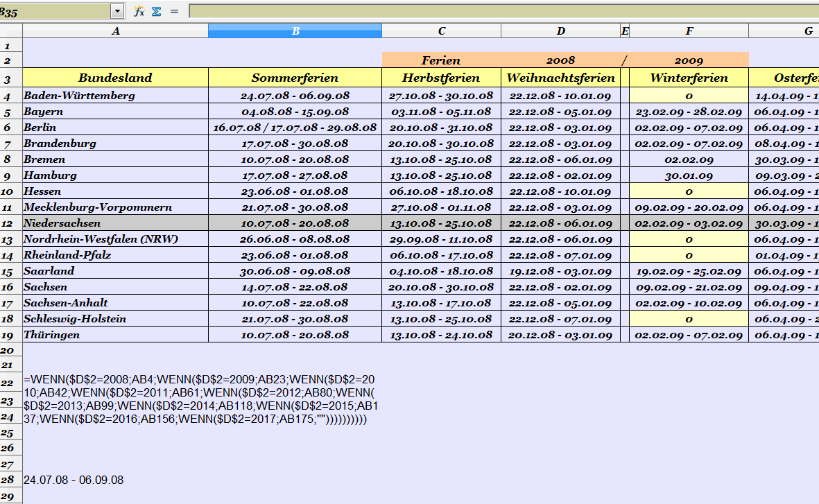Click the Niedersachsen cell
The width and height of the screenshot is (819, 504).
point(115,223)
